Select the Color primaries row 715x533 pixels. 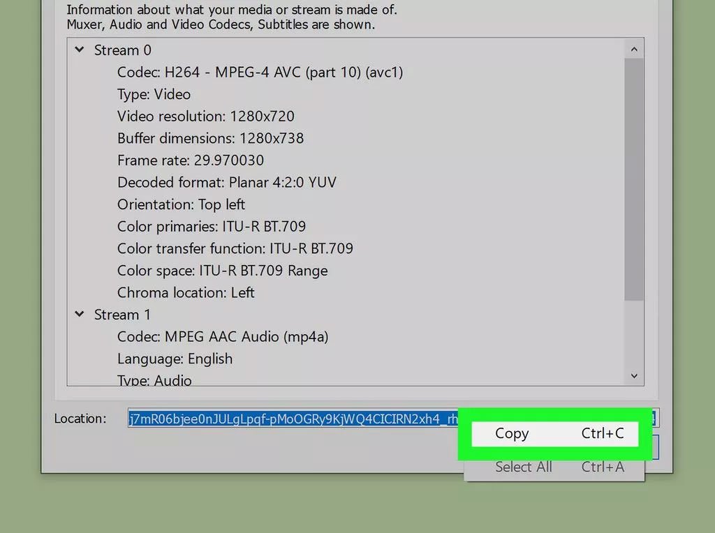pos(212,227)
